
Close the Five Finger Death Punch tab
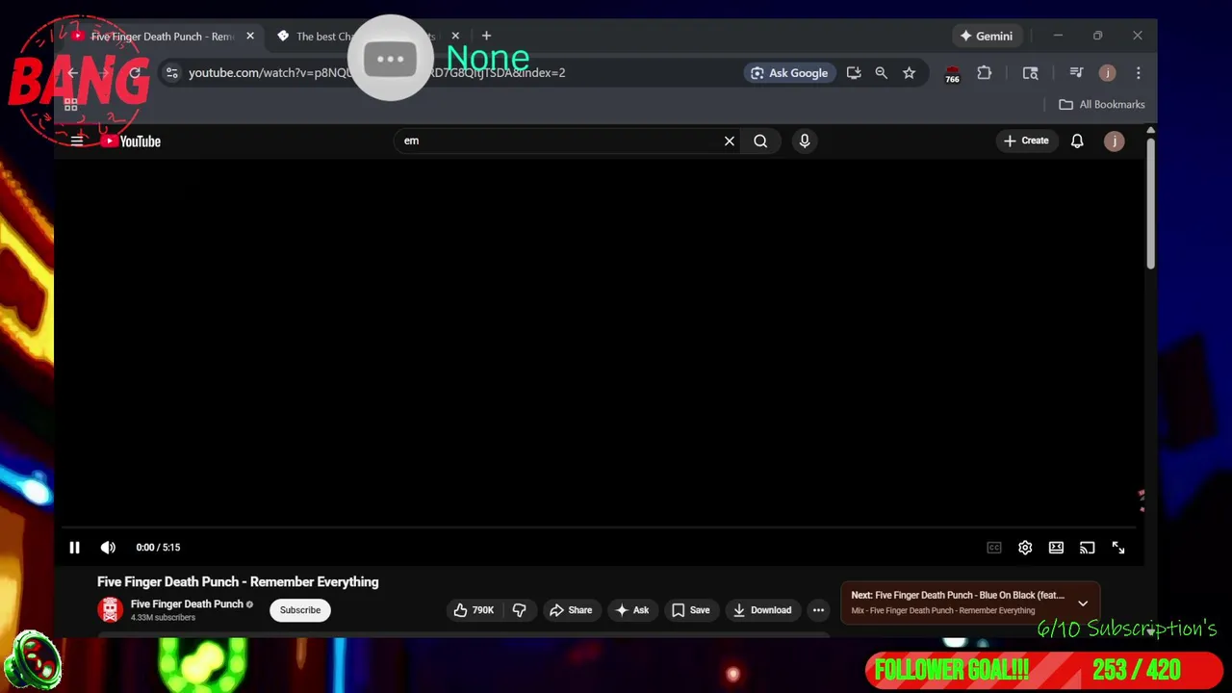point(250,37)
